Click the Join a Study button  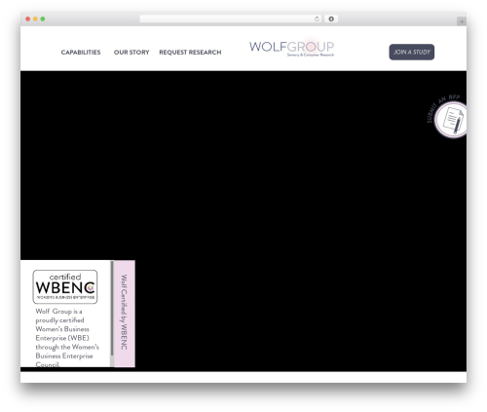[412, 52]
